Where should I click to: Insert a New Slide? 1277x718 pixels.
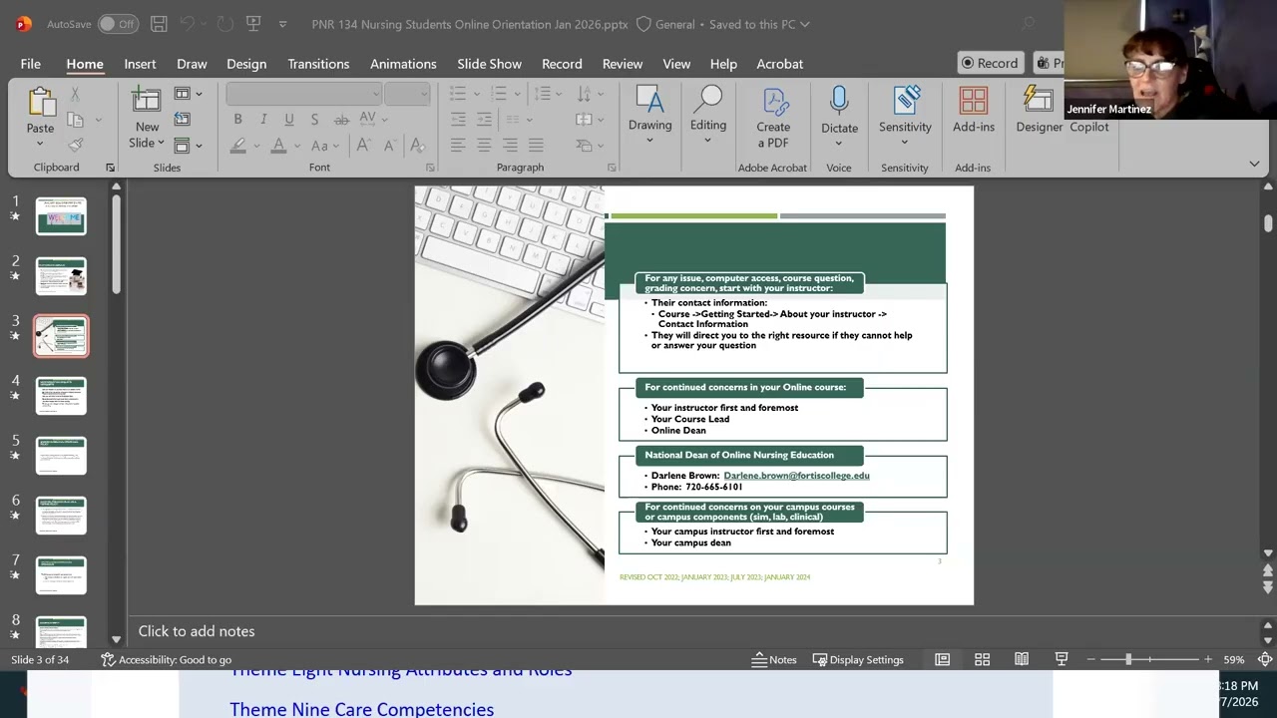(147, 118)
